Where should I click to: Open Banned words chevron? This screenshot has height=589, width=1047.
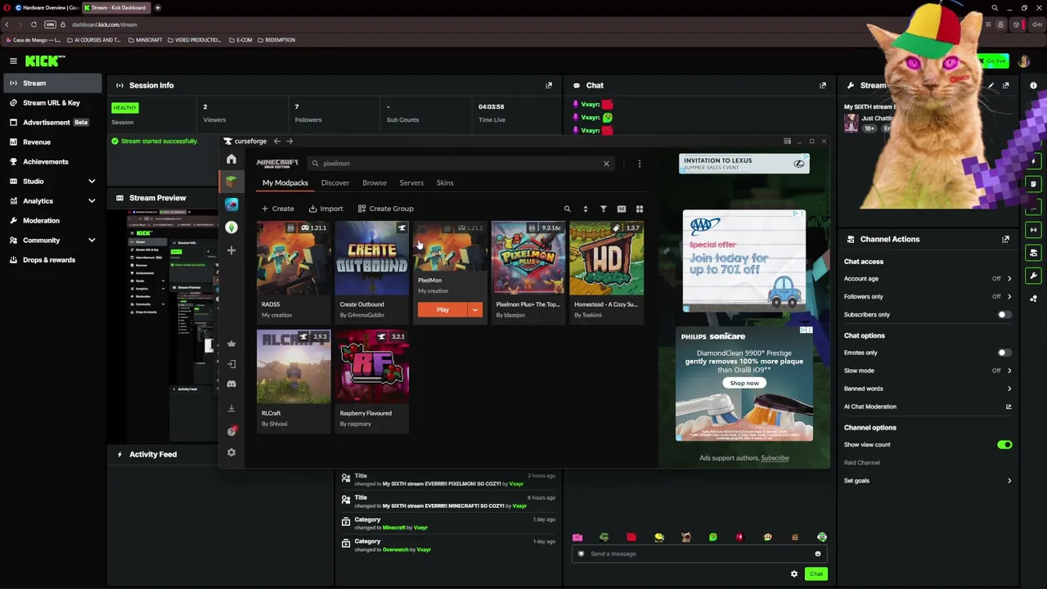1009,389
